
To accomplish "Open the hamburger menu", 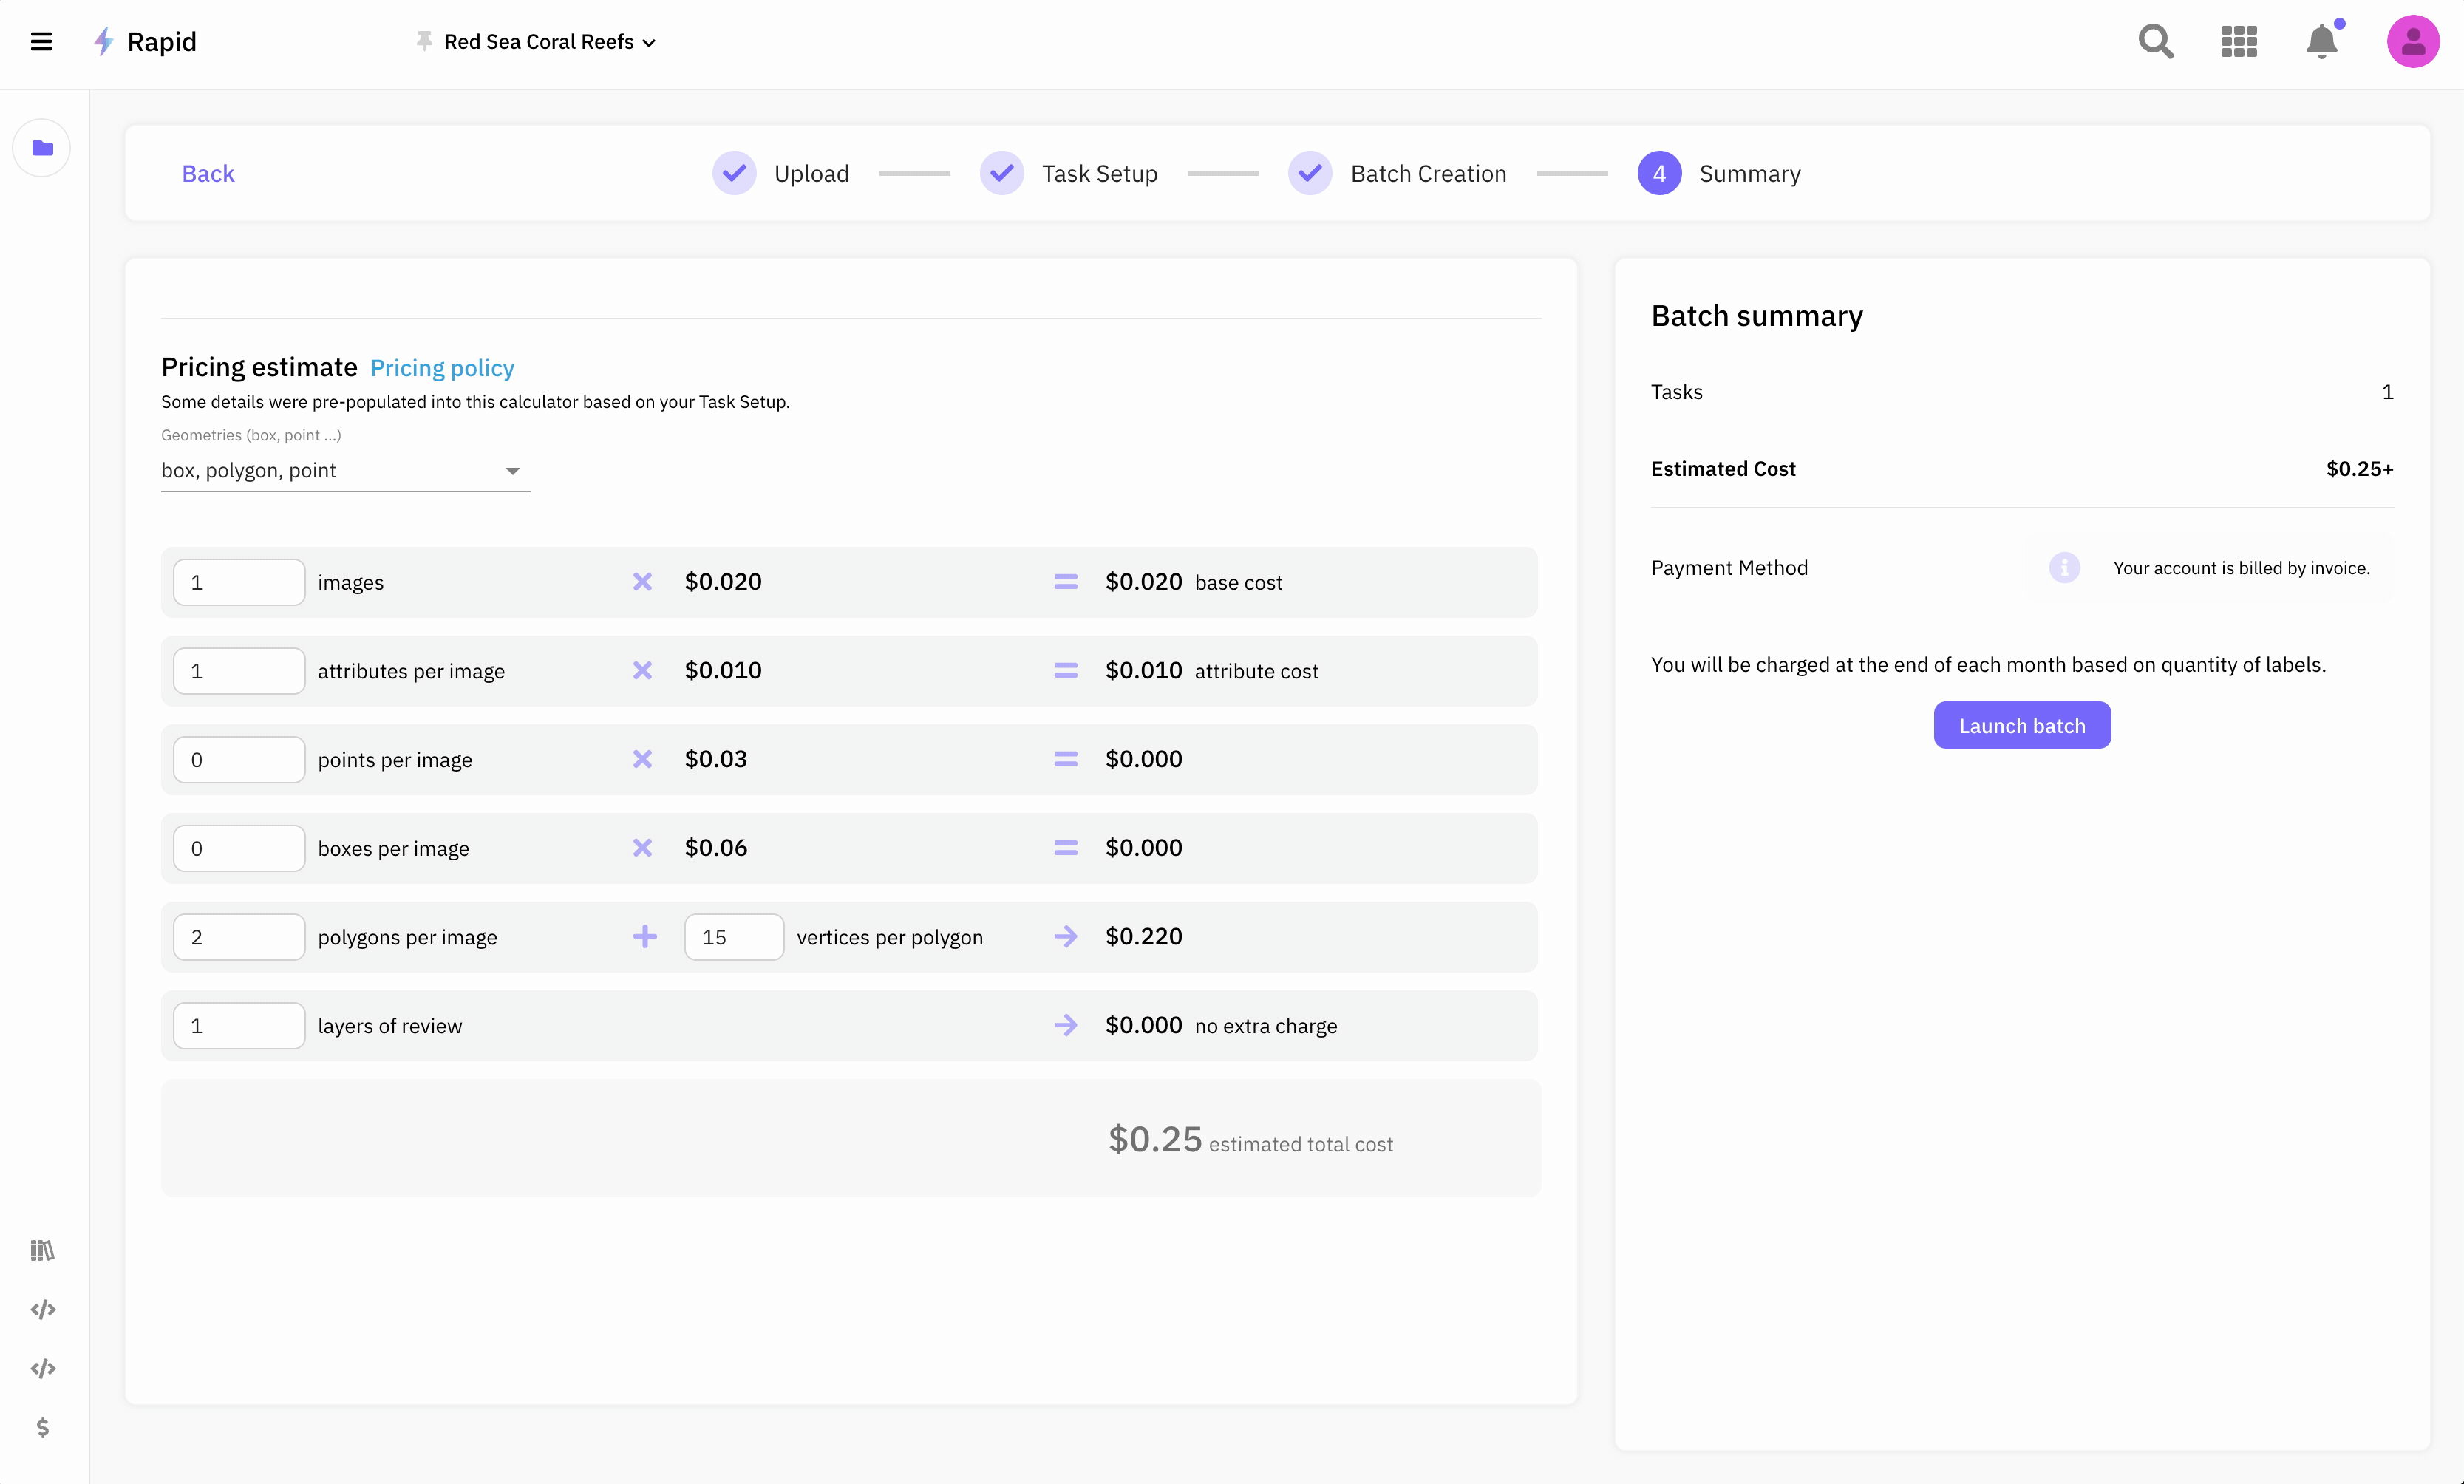I will 41,41.
